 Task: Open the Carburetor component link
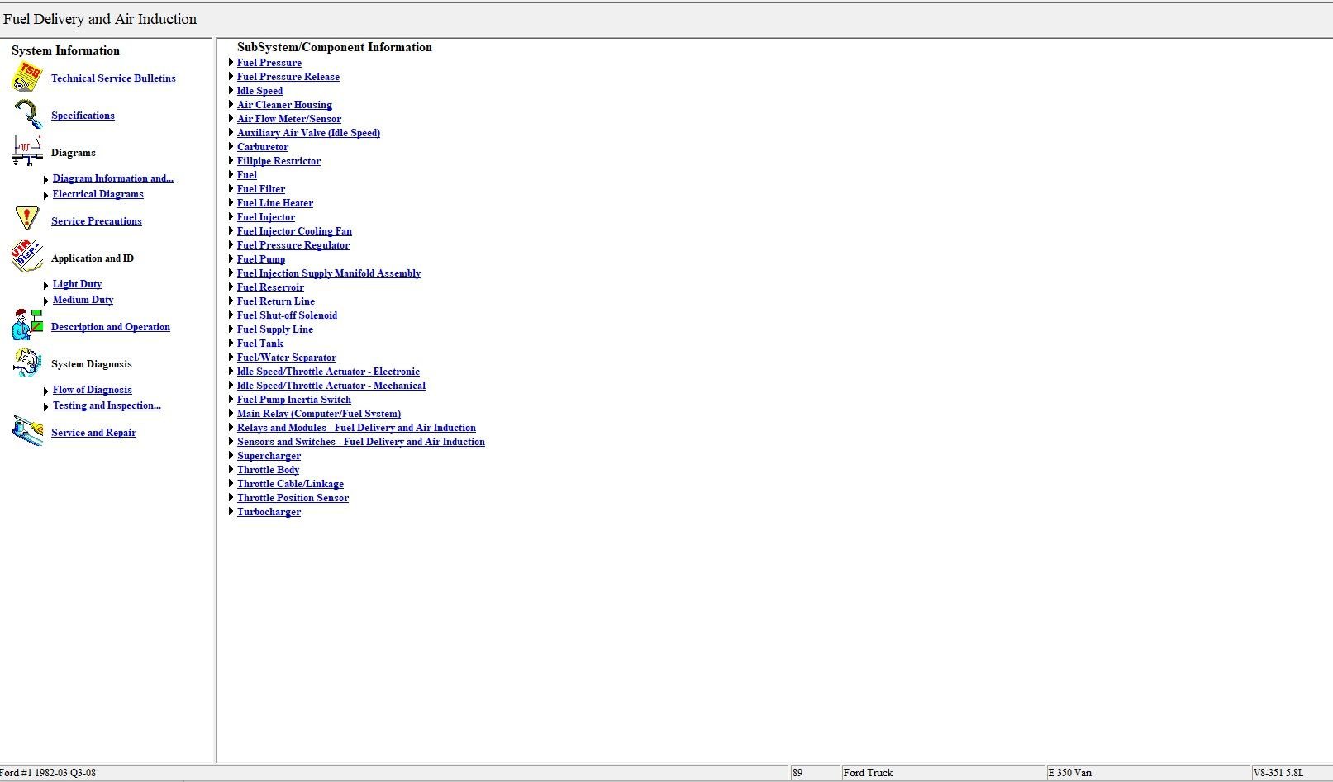coord(262,147)
